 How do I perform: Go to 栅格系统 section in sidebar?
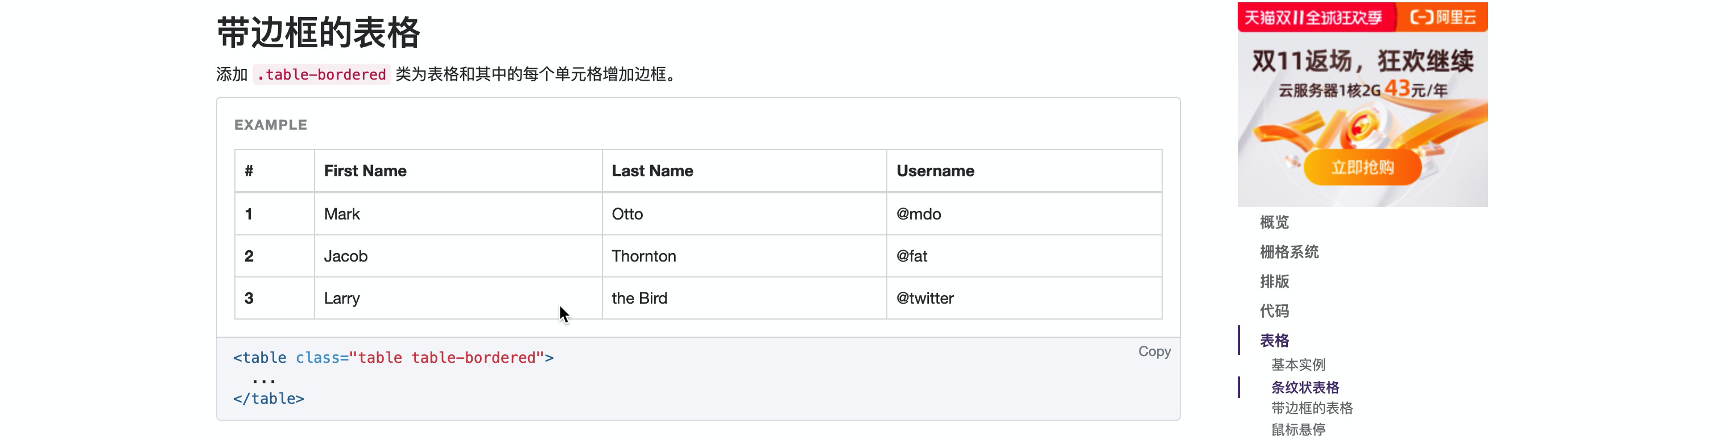pos(1288,252)
